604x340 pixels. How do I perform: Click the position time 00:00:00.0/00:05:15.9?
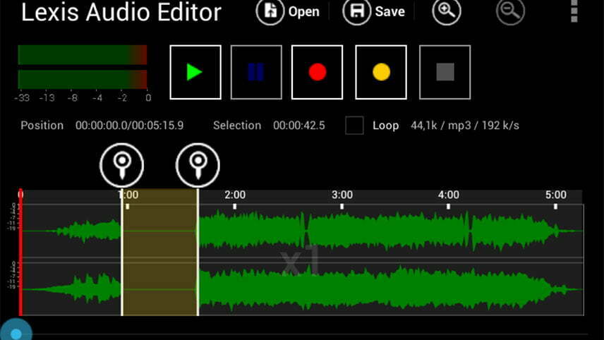point(129,126)
